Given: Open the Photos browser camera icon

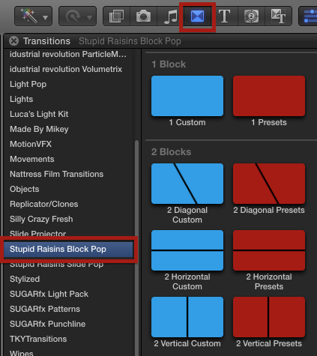Looking at the screenshot, I should point(143,16).
